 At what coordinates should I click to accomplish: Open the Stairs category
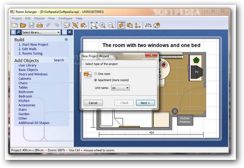[x=22, y=110]
